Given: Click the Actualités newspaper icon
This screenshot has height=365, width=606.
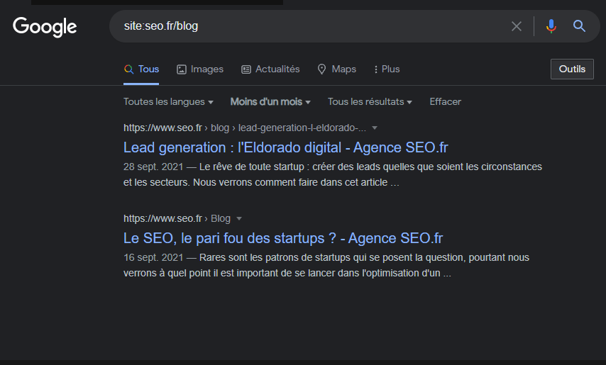Looking at the screenshot, I should point(246,69).
